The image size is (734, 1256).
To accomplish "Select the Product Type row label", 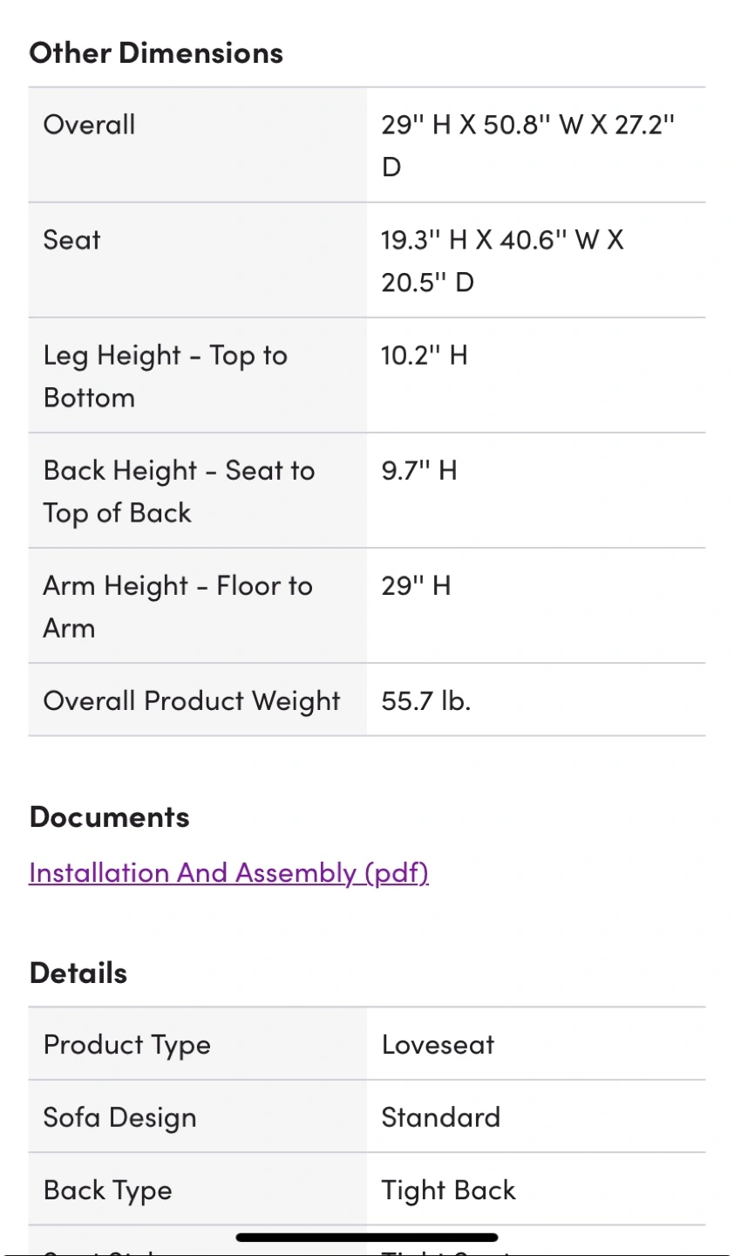I will [x=126, y=1045].
